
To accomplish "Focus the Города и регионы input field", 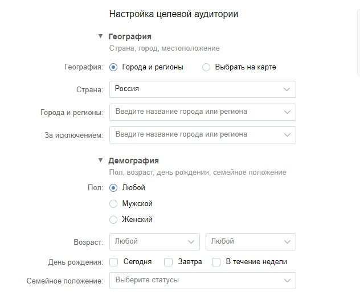I will pos(203,112).
